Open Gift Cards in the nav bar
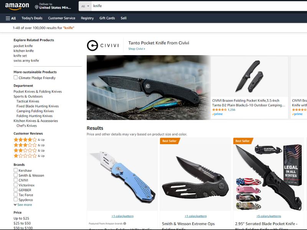Screen dimensions: 307x230 coord(107,18)
